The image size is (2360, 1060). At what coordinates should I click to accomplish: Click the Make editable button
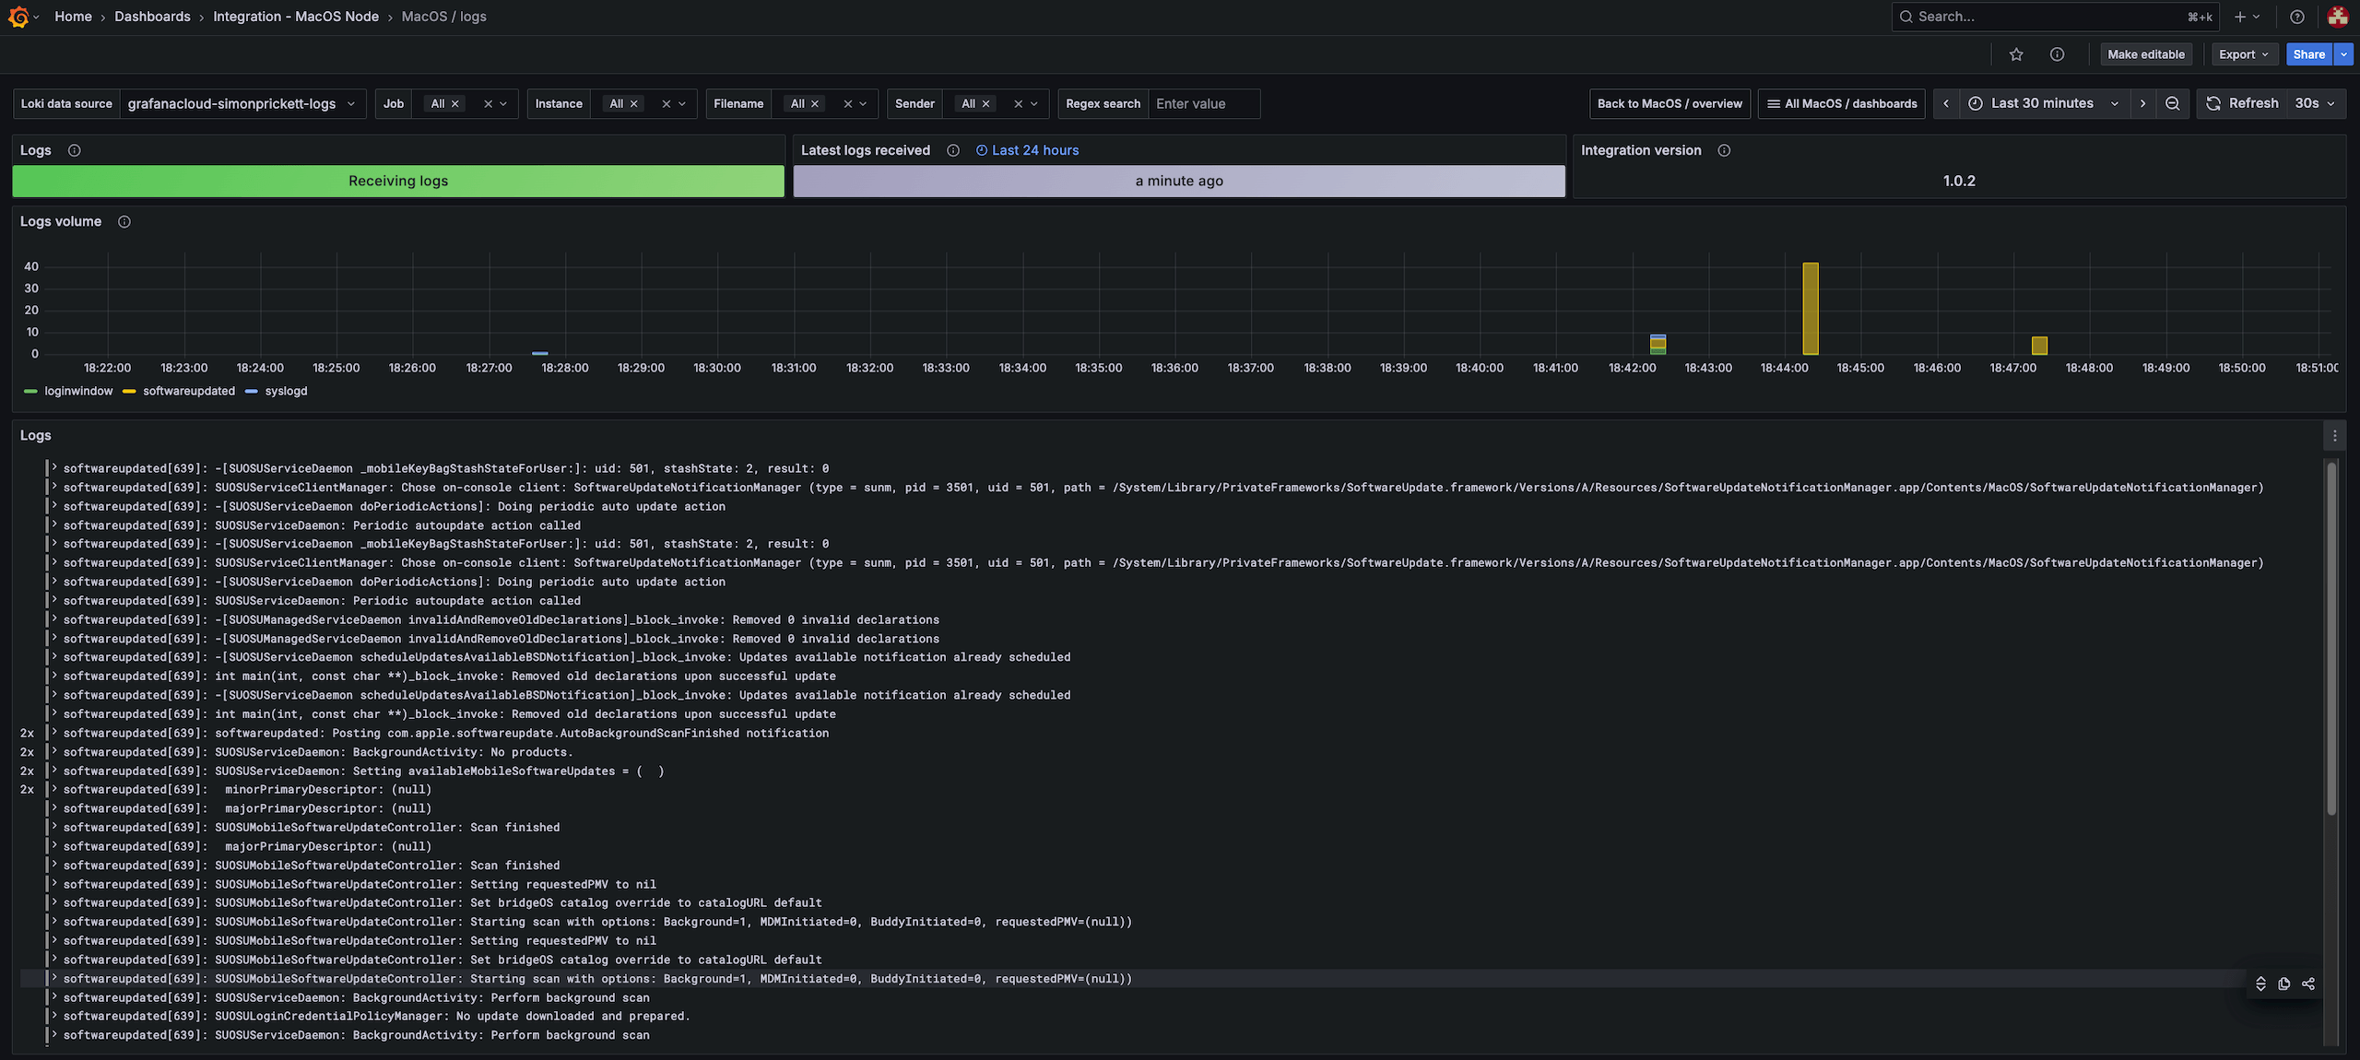pos(2146,54)
